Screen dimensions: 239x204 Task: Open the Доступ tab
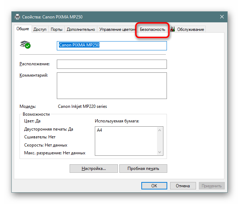[40, 29]
